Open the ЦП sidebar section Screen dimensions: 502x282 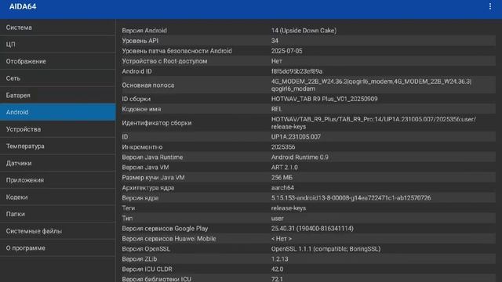(57, 45)
